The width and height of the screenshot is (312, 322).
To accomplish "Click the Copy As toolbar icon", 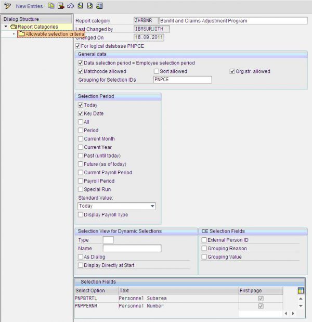I will (x=51, y=6).
